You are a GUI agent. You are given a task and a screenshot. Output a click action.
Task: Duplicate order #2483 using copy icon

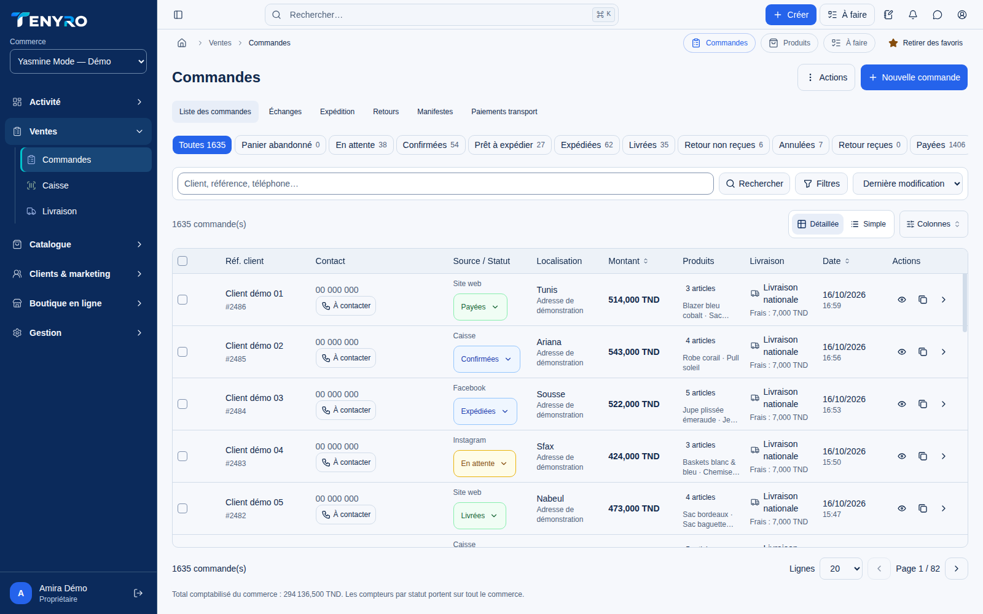coord(923,456)
